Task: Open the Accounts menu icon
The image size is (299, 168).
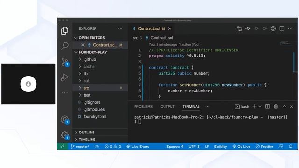Action: click(x=65, y=119)
